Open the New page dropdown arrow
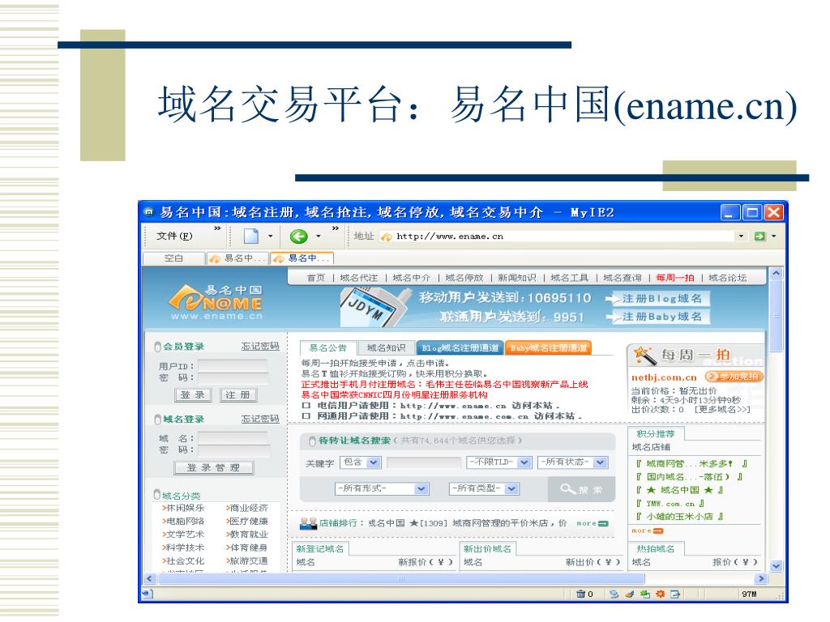The height and width of the screenshot is (622, 830). point(270,236)
